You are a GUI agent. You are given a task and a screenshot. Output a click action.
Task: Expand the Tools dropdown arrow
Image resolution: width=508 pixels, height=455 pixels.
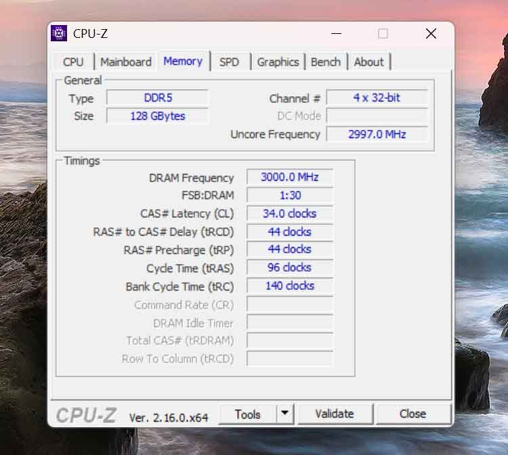click(285, 414)
